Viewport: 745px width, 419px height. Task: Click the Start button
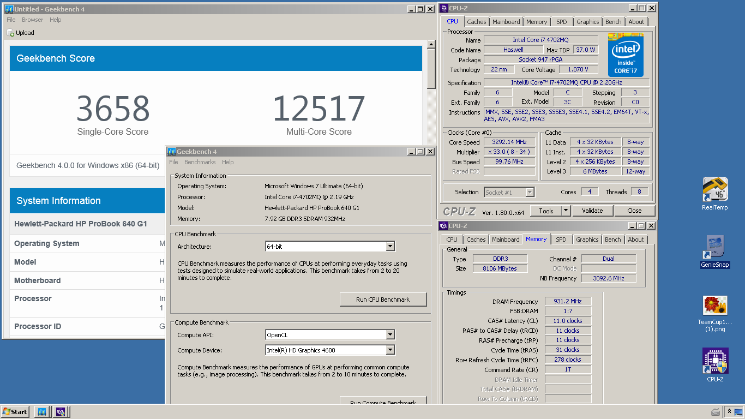(15, 412)
